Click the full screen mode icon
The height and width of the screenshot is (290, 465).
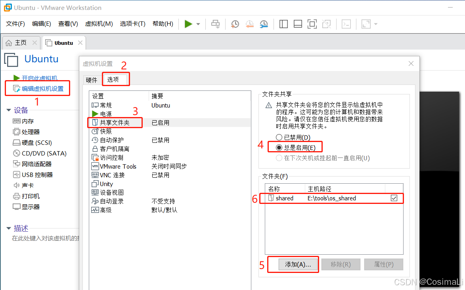312,24
